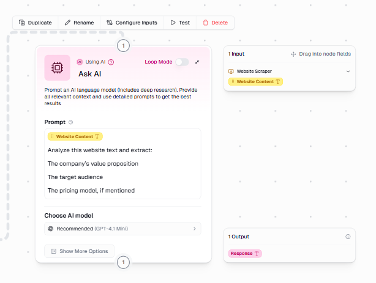Run Test from the node toolbar
376x283 pixels.
tap(179, 23)
